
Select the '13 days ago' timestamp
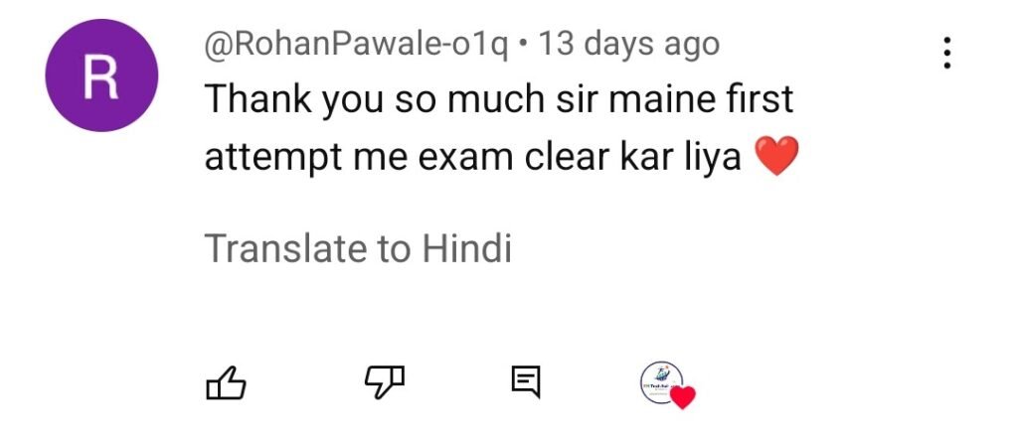coord(629,45)
